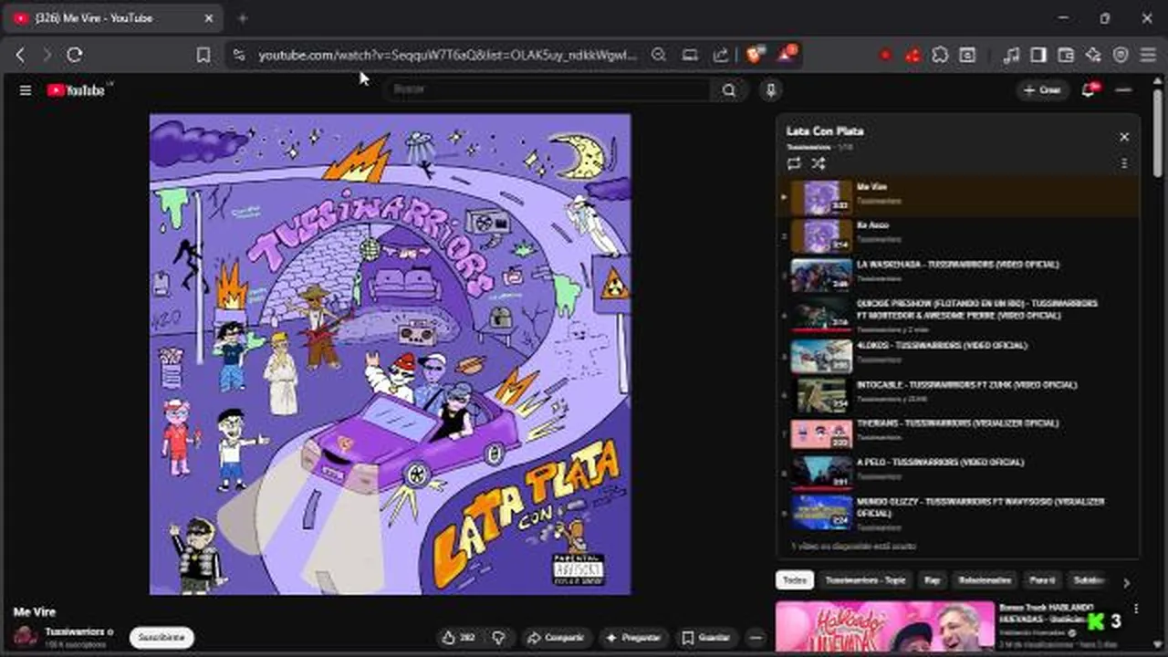Open the Leo AI sparkle icon

coord(1093,55)
